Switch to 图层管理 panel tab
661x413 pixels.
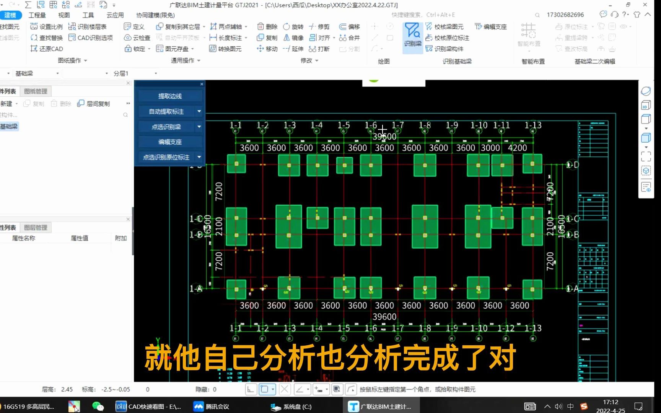pyautogui.click(x=36, y=228)
